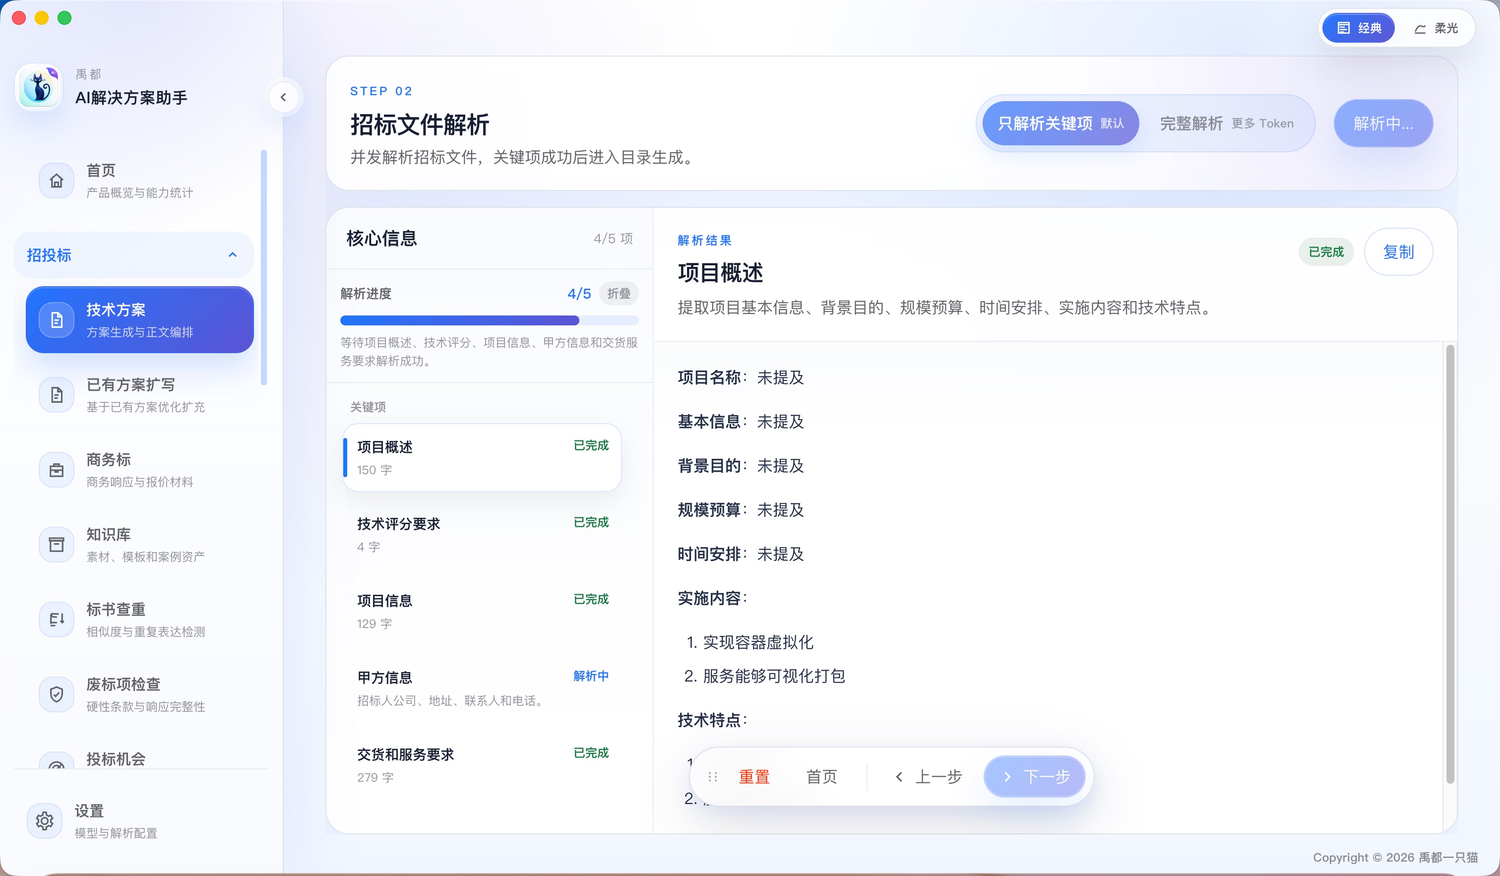Collapse the sidebar with the left chevron
The image size is (1500, 876).
[283, 98]
